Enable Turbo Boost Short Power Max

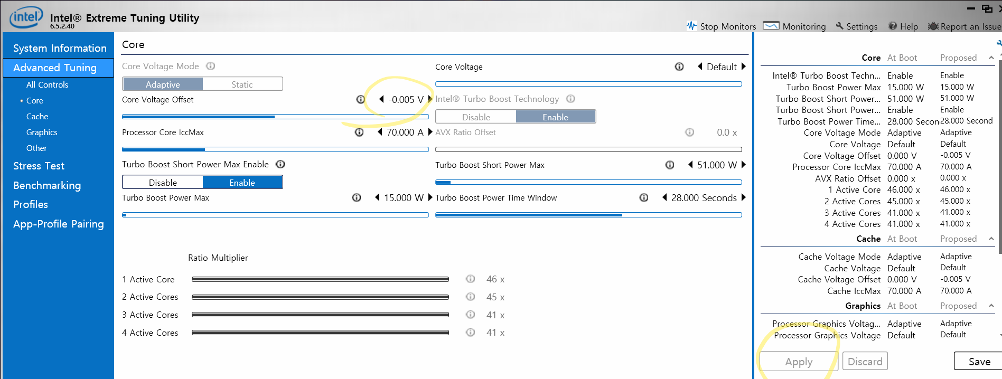click(242, 182)
